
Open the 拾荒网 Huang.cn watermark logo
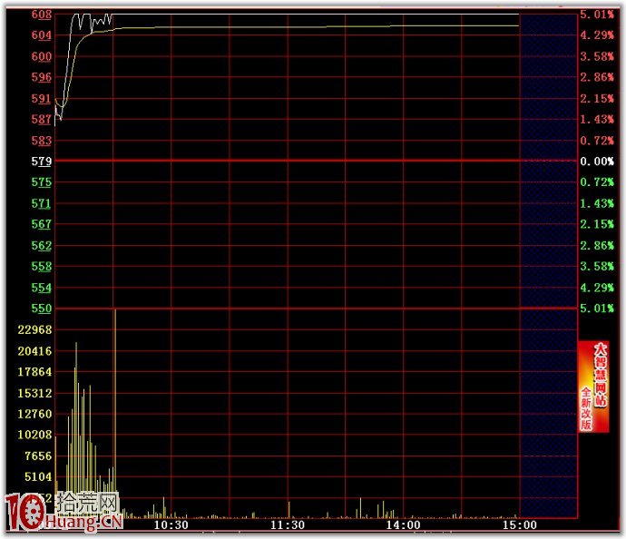click(64, 514)
